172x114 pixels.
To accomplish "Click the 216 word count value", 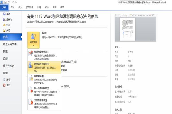I will point(129,61).
